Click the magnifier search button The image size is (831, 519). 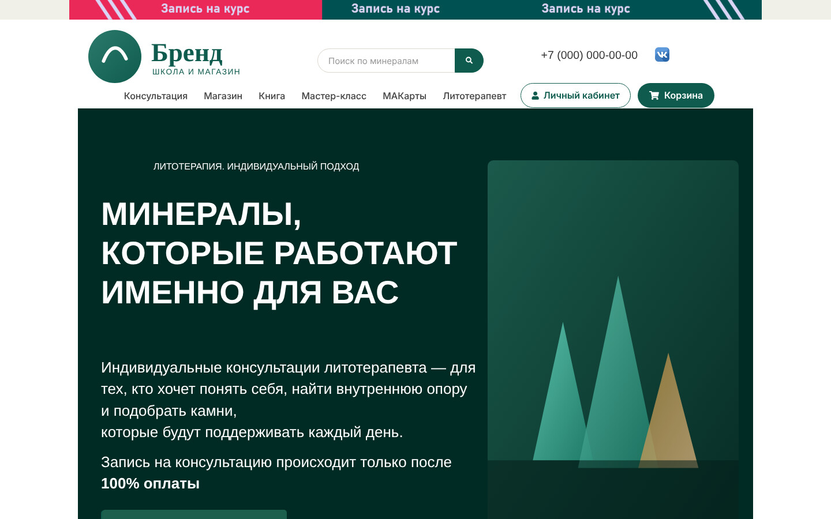(x=469, y=61)
